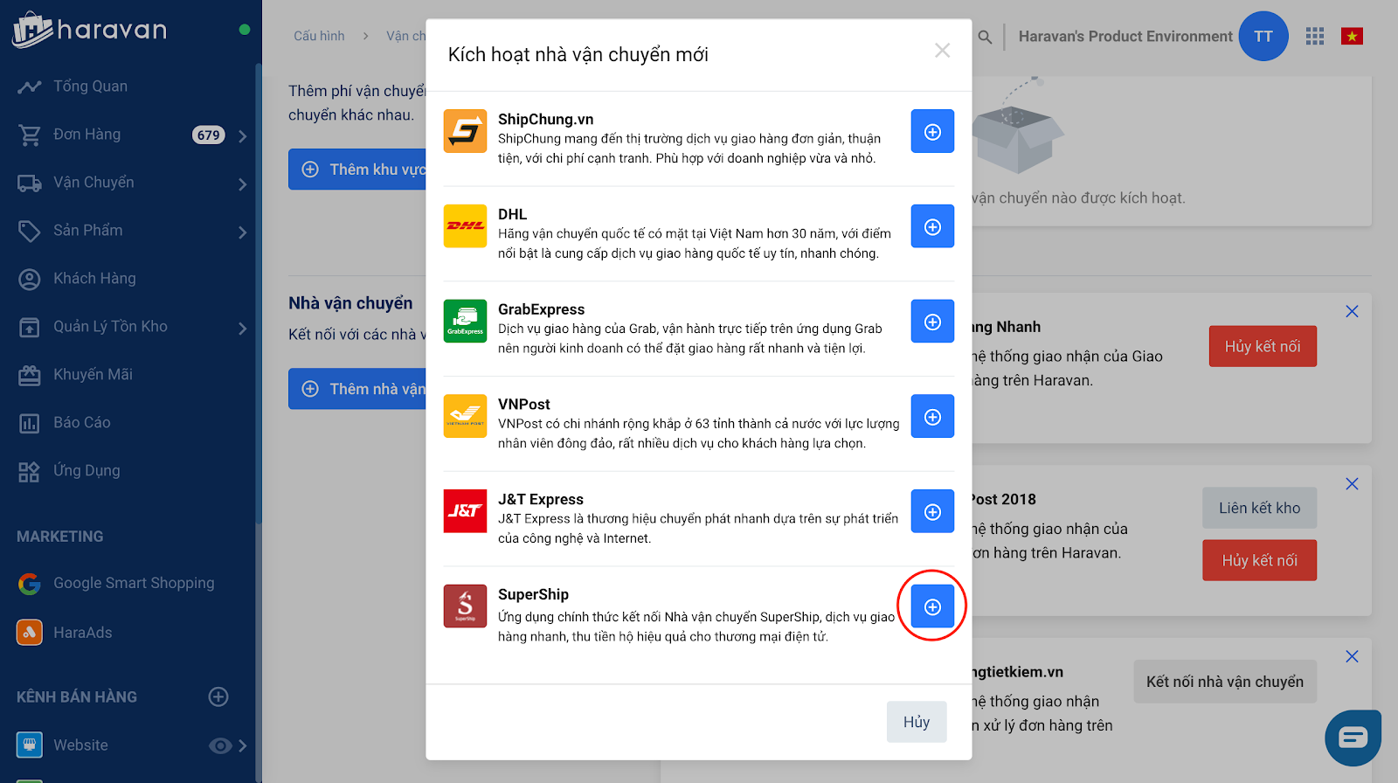Screen dimensions: 1398x783
Task: Click Hủy kết nối below Liên kết kho
Action: click(x=1260, y=560)
